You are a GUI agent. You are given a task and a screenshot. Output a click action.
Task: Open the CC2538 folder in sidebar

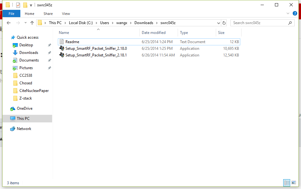click(x=26, y=75)
